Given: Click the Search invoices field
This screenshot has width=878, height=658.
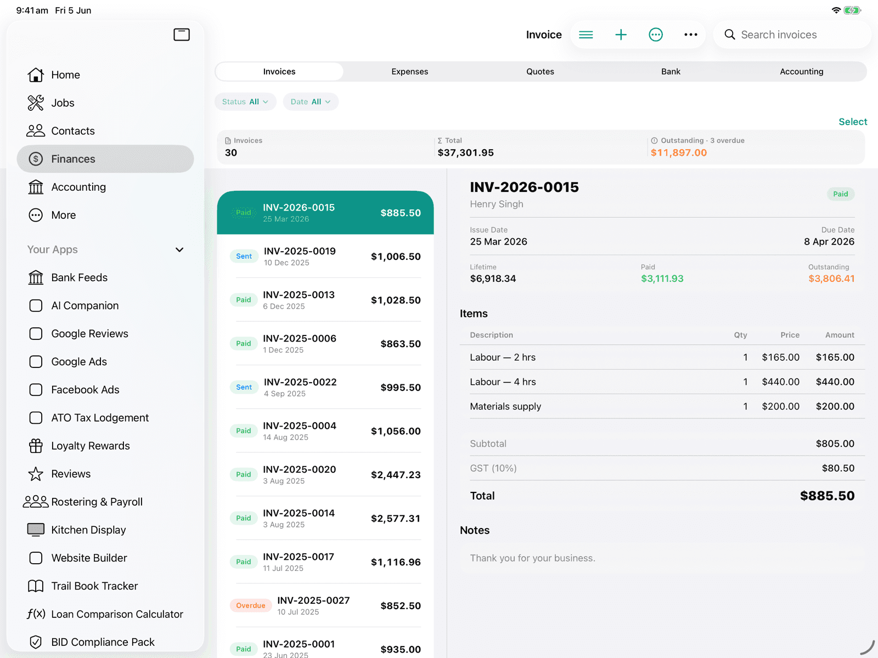Looking at the screenshot, I should (x=792, y=35).
